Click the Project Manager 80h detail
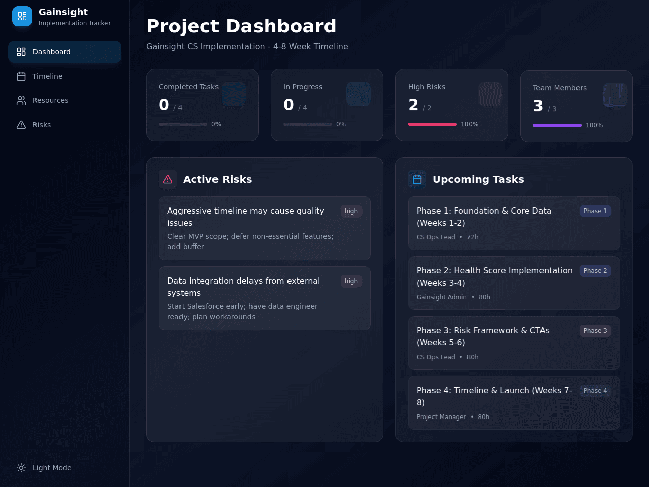 (453, 417)
